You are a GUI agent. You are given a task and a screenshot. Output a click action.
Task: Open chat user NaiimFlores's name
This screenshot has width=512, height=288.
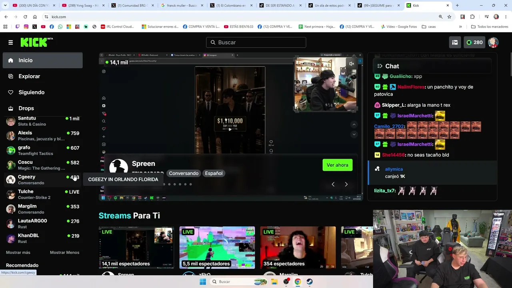tap(411, 87)
